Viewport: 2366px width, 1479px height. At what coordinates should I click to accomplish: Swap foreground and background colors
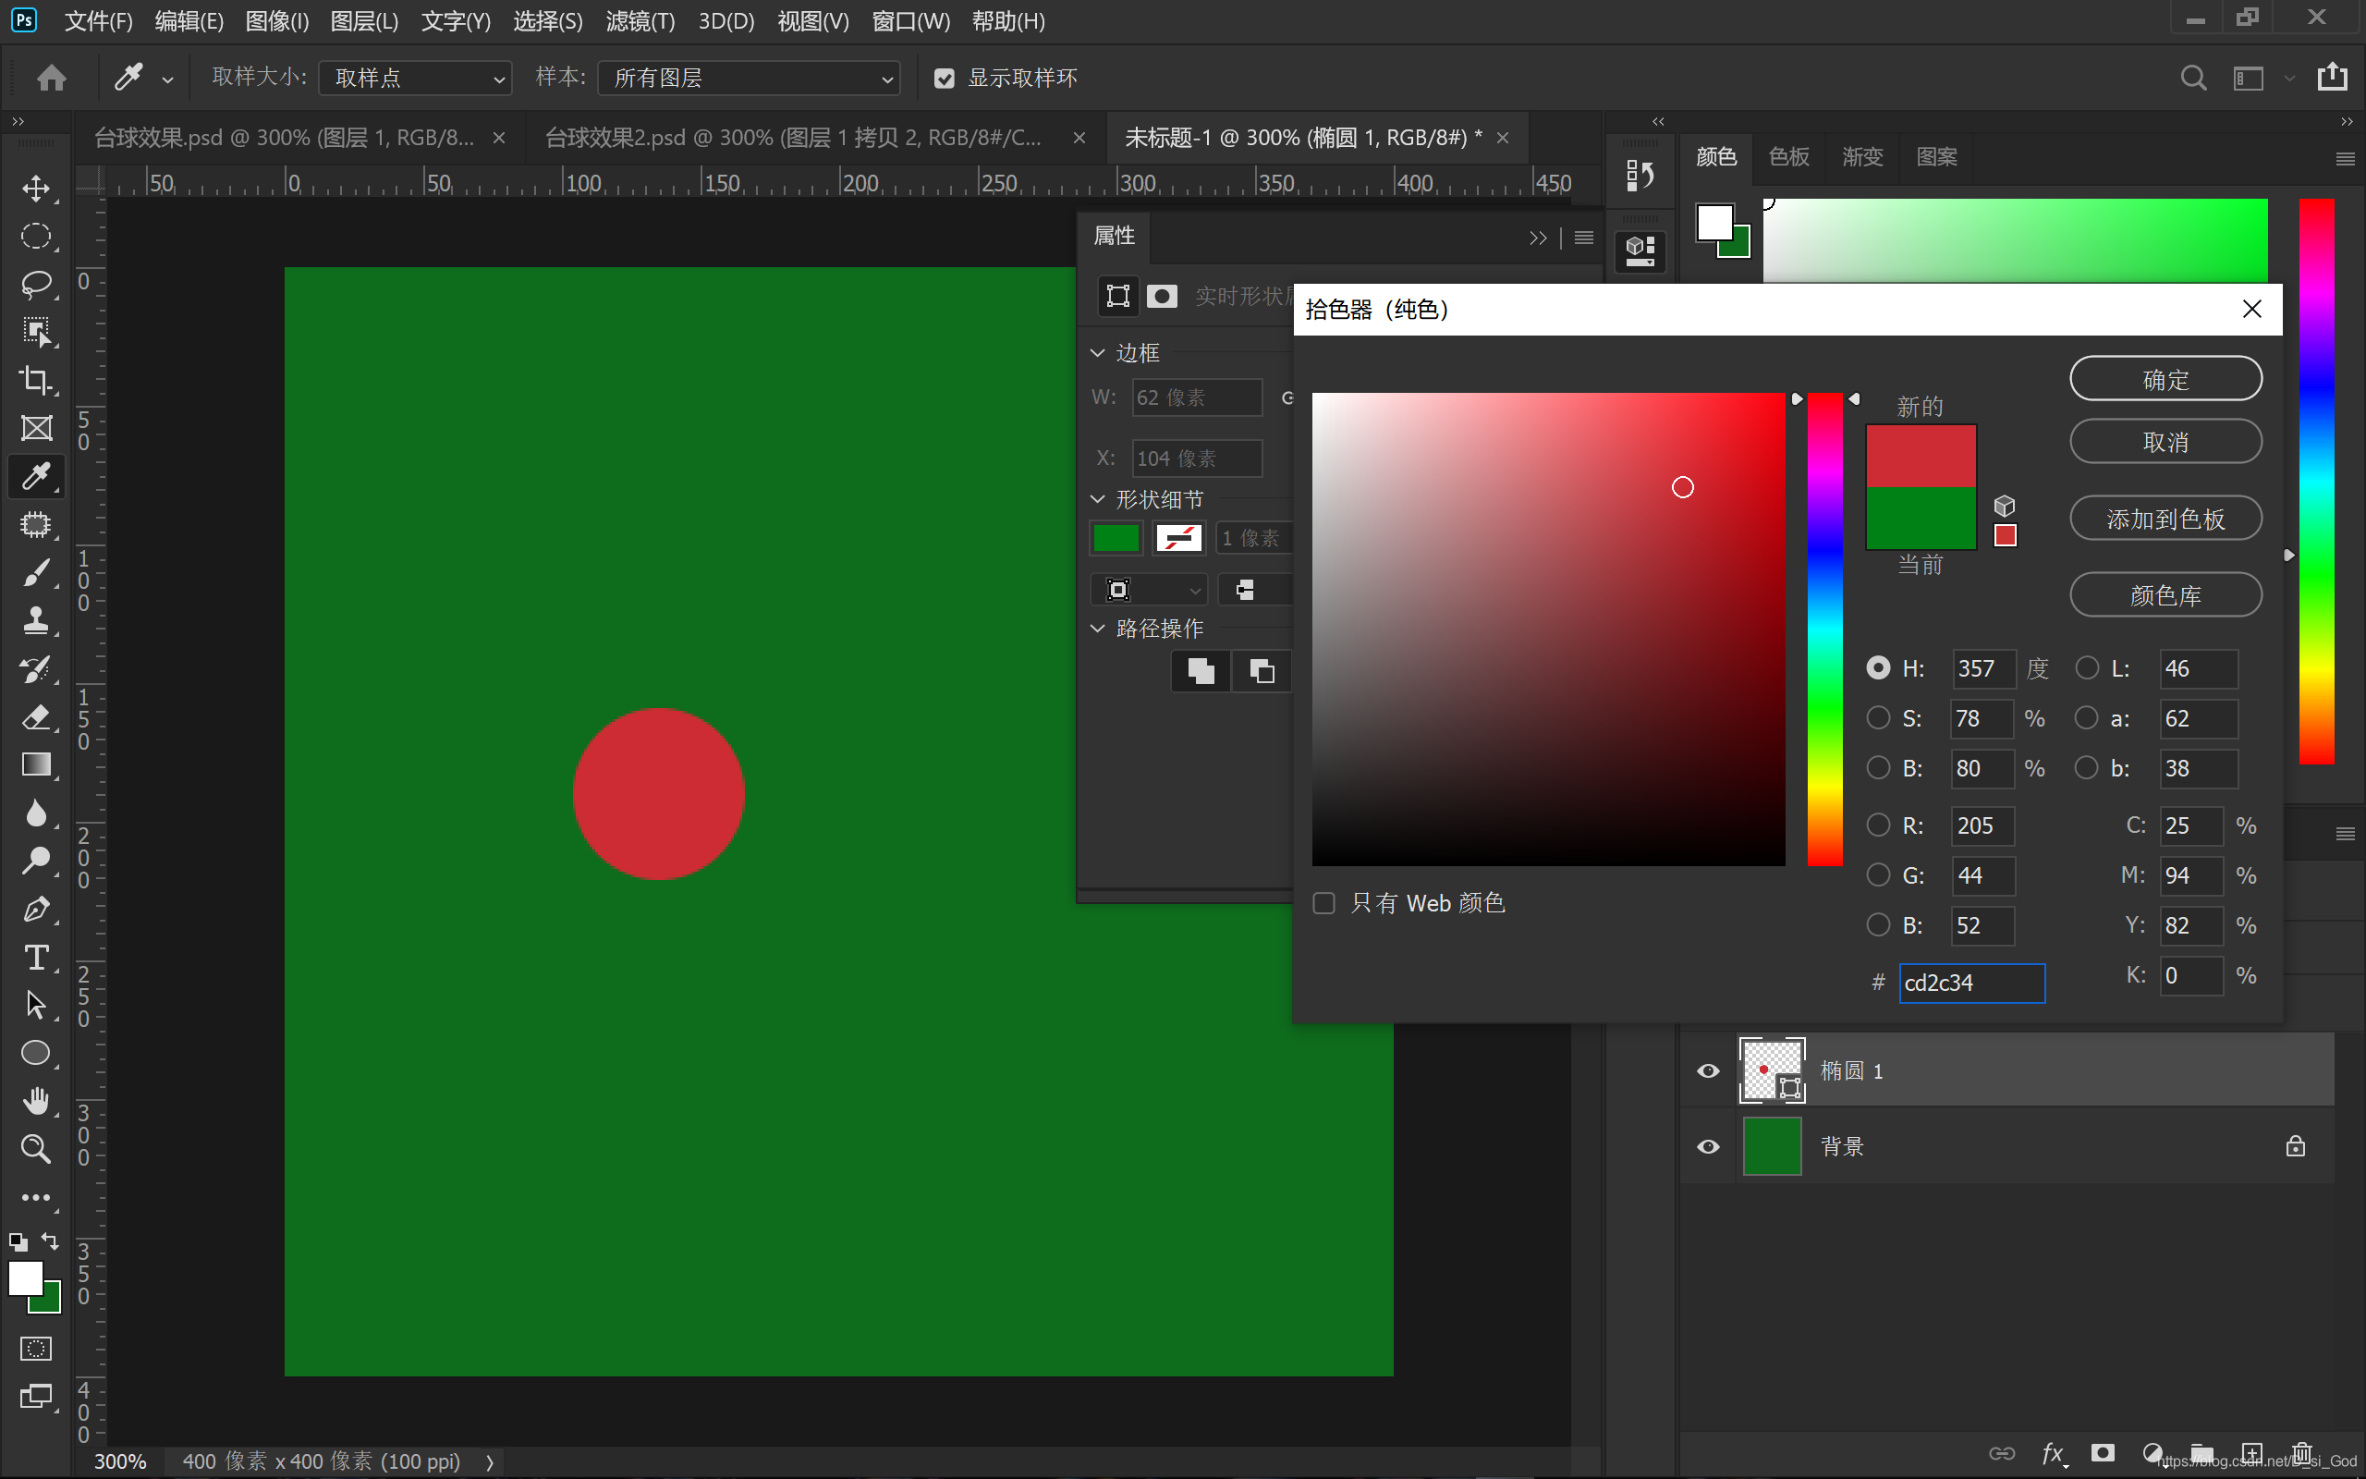click(x=50, y=1241)
